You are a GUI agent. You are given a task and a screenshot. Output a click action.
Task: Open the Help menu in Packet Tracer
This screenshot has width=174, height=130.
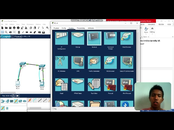point(44,24)
